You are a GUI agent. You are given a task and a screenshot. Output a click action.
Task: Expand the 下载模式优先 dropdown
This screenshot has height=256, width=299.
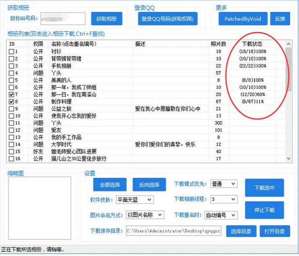tap(224, 184)
